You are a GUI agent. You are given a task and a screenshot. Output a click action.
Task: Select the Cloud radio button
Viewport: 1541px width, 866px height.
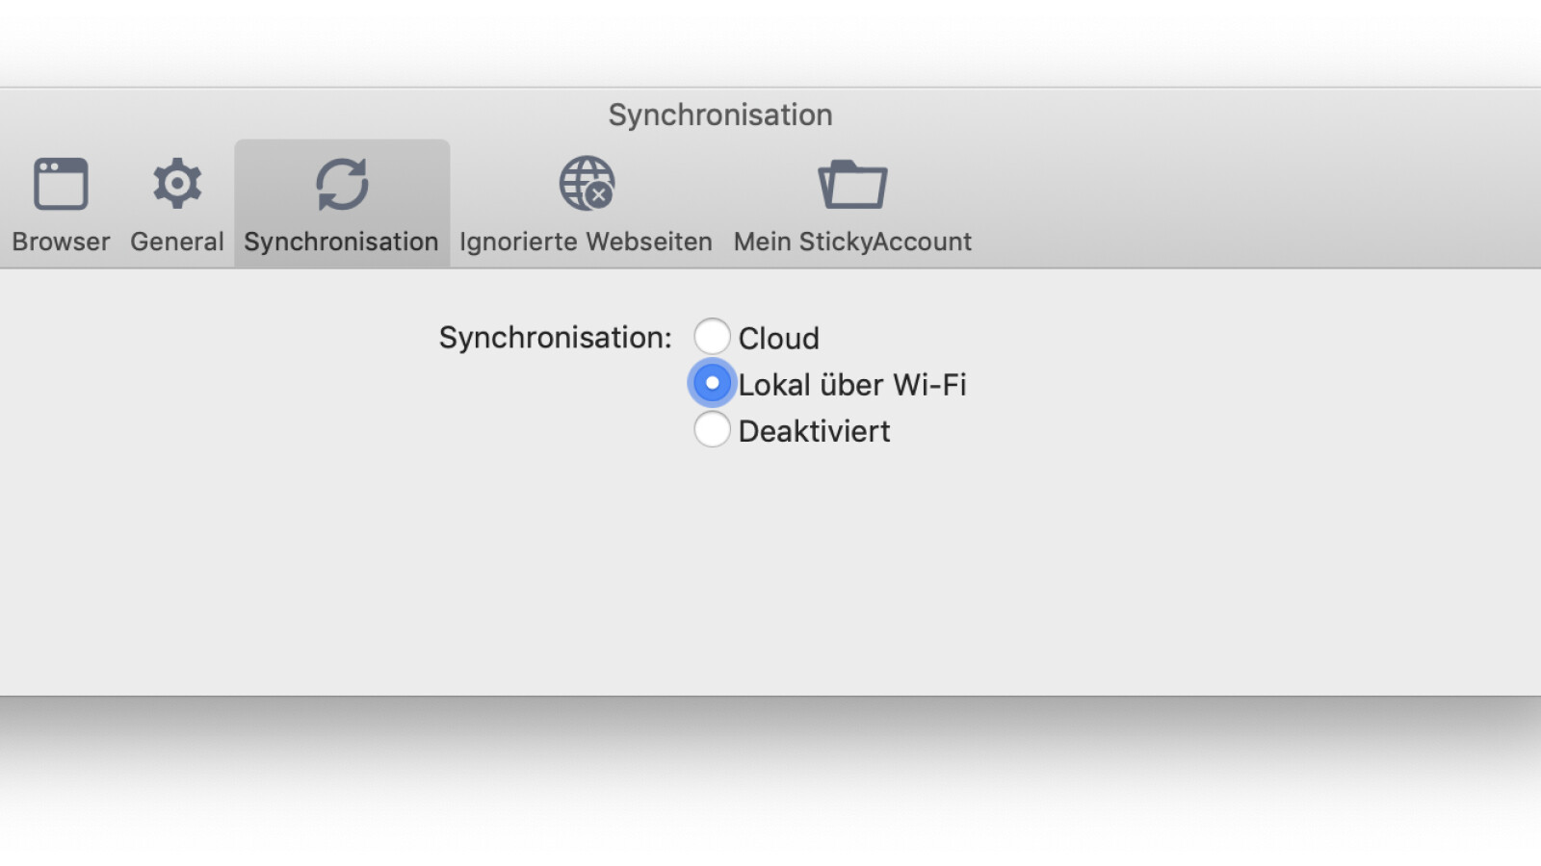click(712, 337)
